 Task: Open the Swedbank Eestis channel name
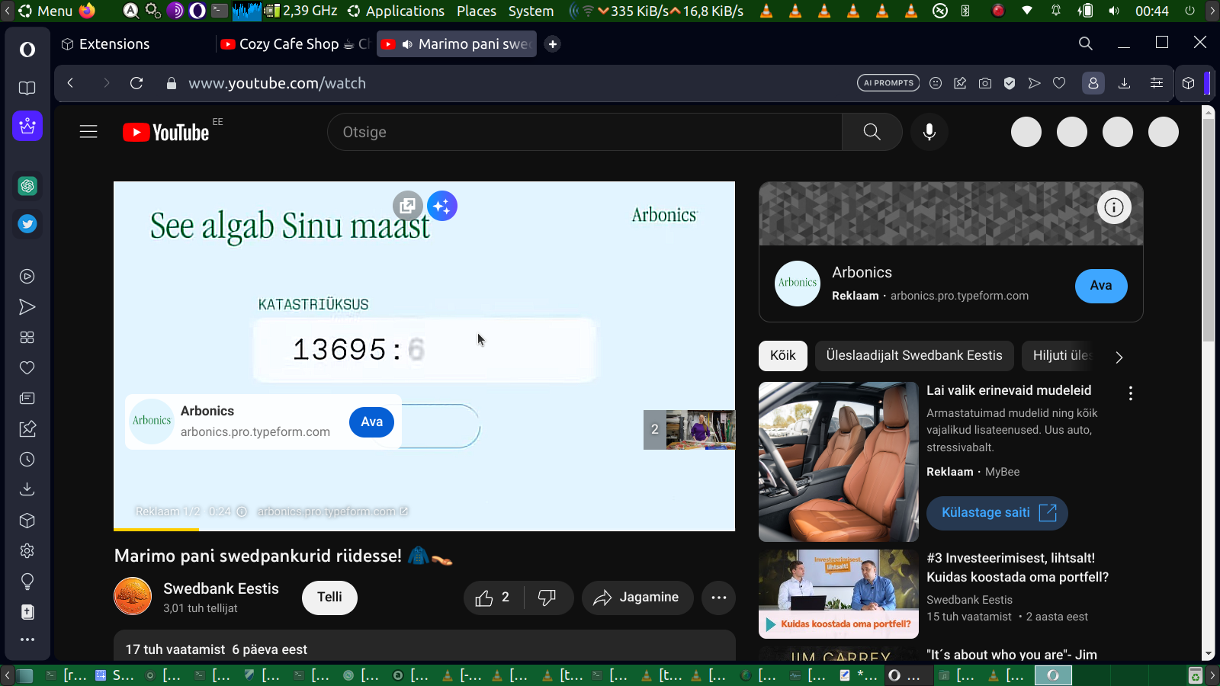point(221,588)
